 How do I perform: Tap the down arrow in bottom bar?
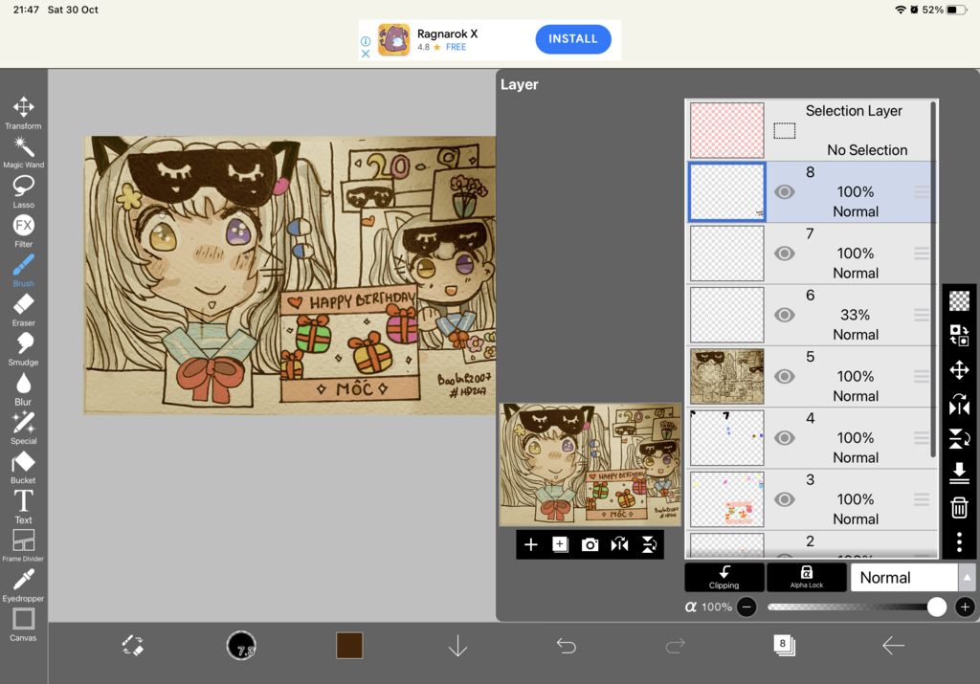458,646
